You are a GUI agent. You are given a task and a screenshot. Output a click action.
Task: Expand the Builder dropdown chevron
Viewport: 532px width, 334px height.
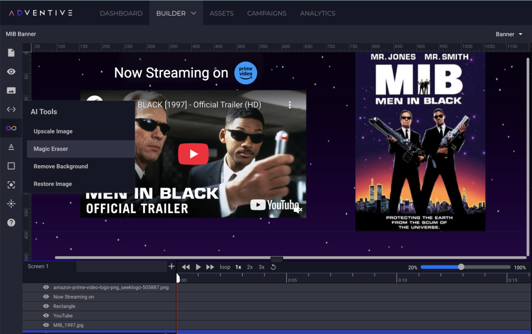193,13
